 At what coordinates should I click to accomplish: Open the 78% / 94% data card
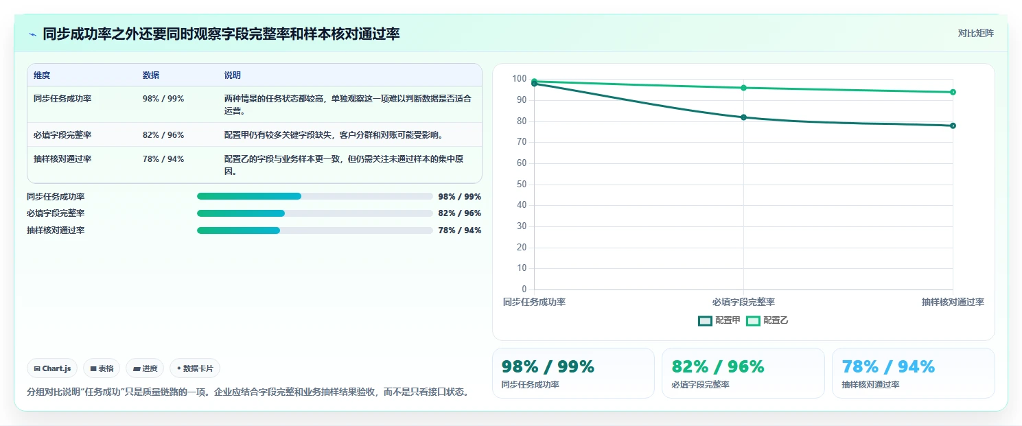tap(914, 373)
